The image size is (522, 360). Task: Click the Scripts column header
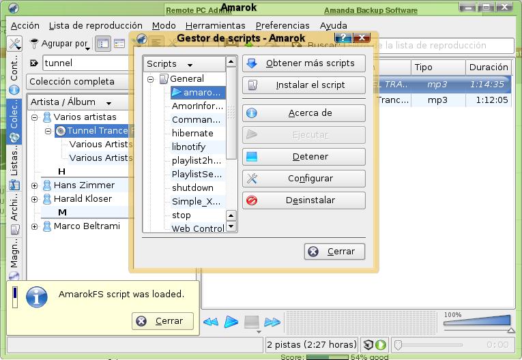[185, 64]
